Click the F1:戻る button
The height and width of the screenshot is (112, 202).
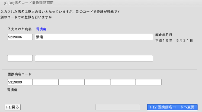(x=12, y=107)
